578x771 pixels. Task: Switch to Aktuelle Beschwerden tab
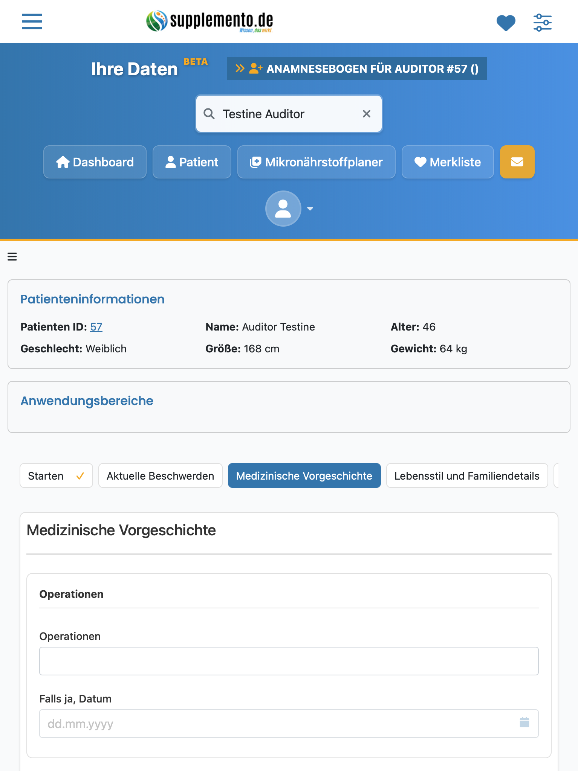(x=161, y=476)
